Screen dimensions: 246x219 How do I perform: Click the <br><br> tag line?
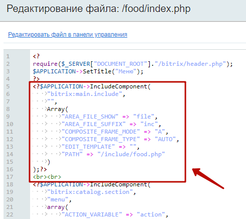(x=47, y=177)
